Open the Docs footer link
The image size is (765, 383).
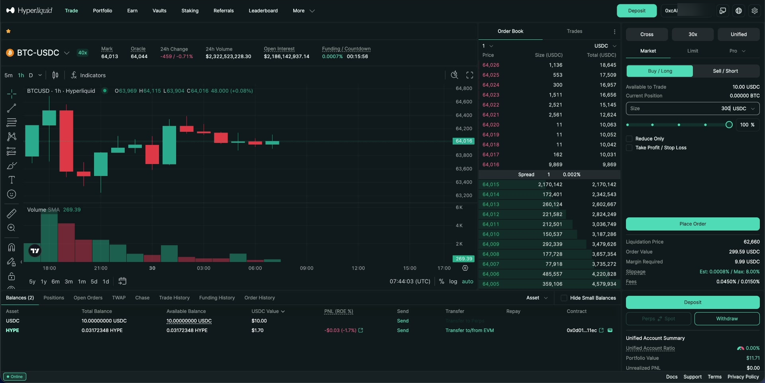[672, 377]
